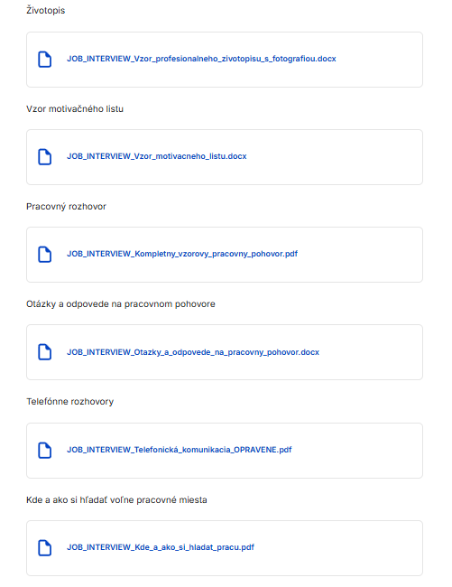Screen dimensions: 452x587
Task: Click the file card under Životopis heading
Action: [225, 60]
